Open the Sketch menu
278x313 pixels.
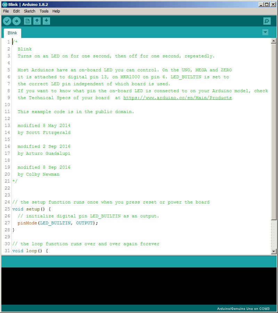click(30, 11)
